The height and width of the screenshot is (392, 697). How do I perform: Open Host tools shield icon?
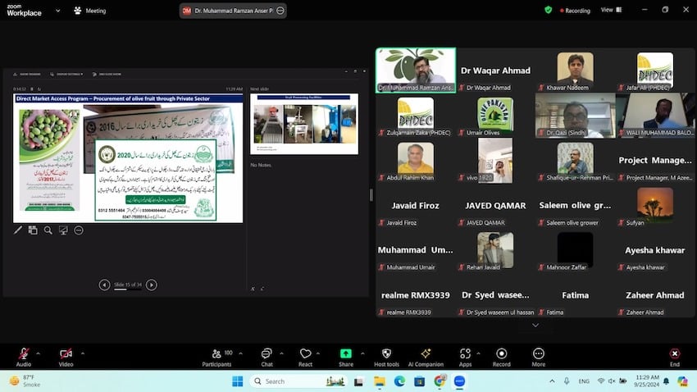point(386,353)
